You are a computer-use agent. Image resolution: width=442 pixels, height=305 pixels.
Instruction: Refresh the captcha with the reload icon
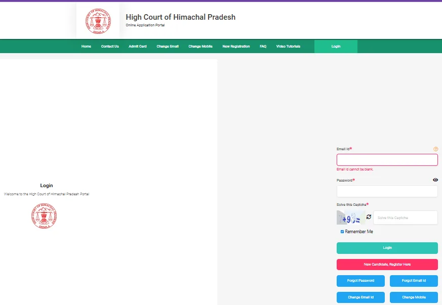[369, 217]
